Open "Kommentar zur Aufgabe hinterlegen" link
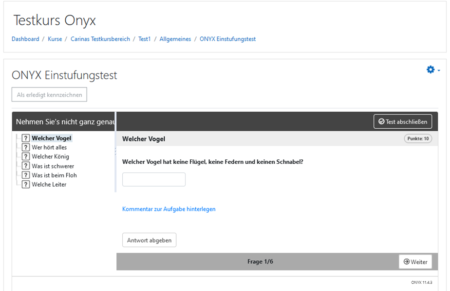Screen dimensions: 450x291 click(x=169, y=209)
